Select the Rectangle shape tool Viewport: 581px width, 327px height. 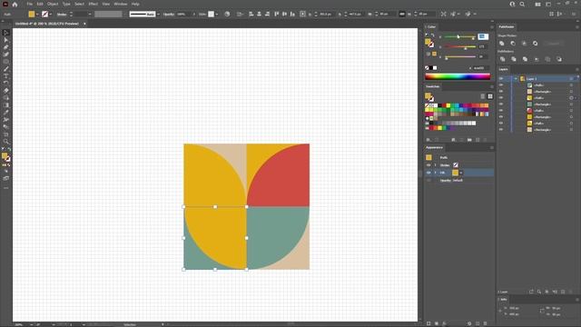[x=6, y=62]
